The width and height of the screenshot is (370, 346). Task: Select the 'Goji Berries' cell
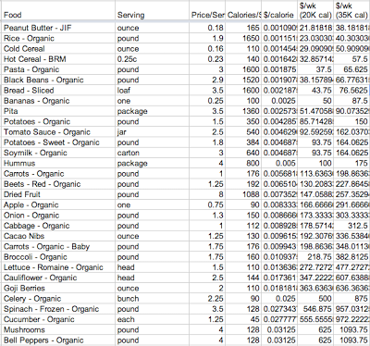pos(58,289)
